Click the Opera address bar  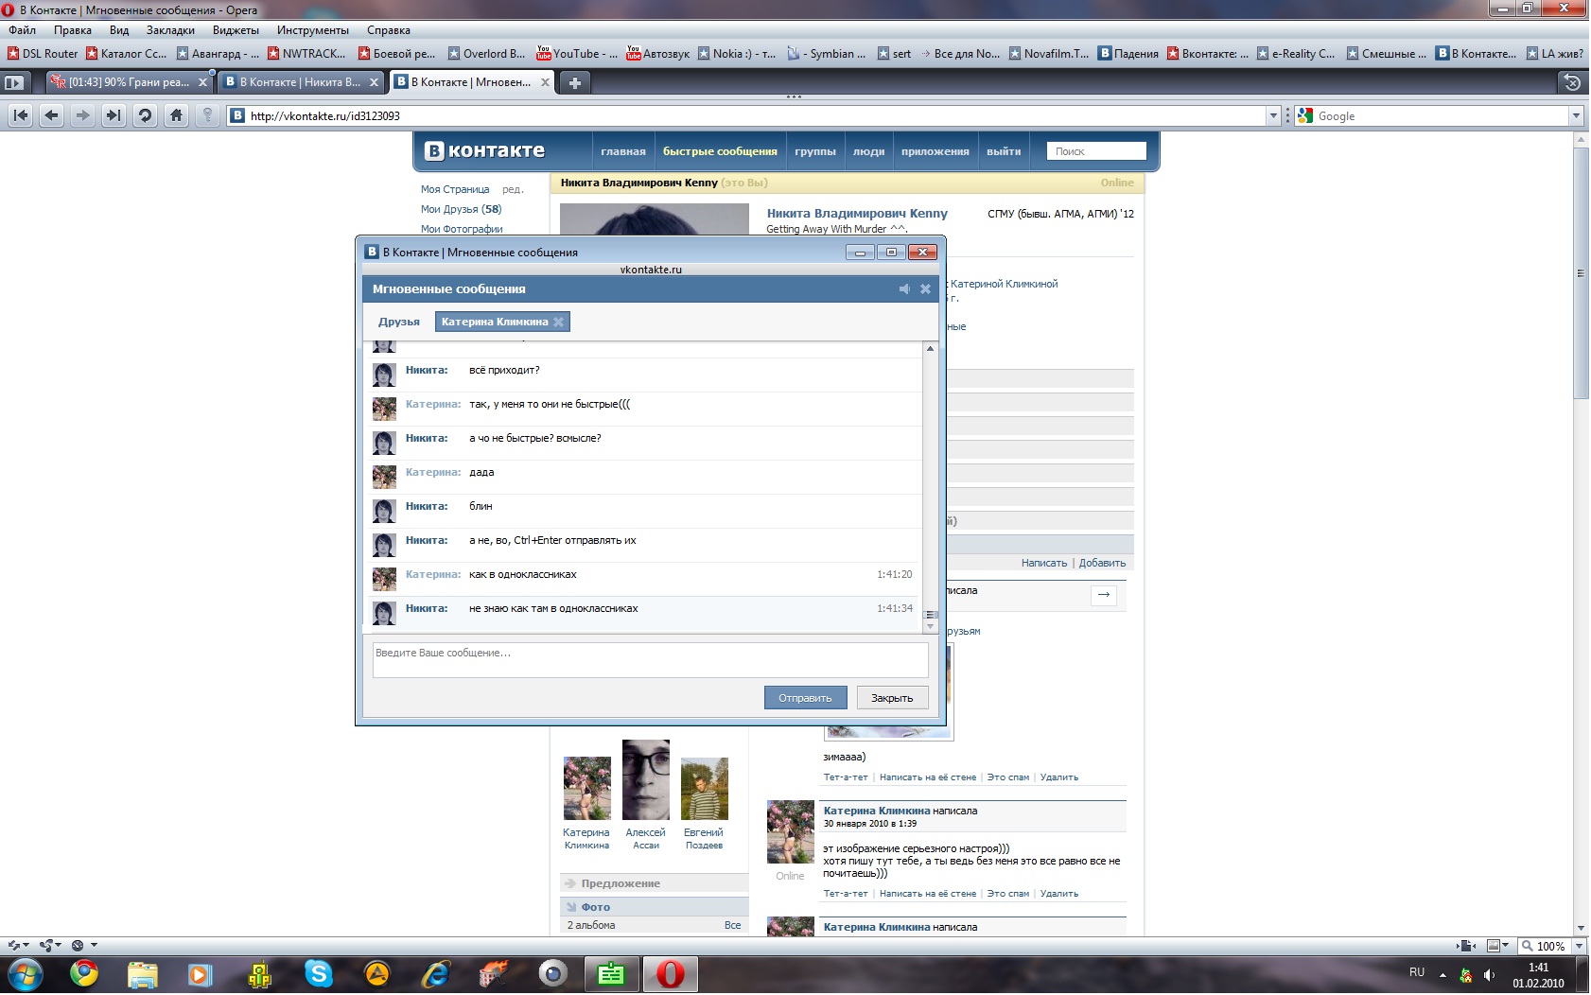[747, 115]
